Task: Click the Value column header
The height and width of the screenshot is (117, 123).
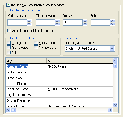Action: point(80,61)
